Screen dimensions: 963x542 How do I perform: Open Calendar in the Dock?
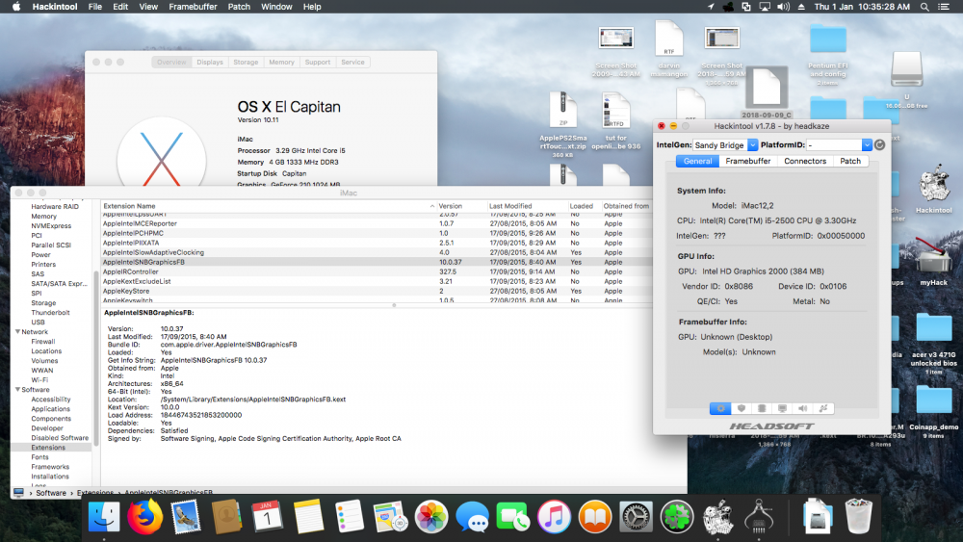pos(267,517)
